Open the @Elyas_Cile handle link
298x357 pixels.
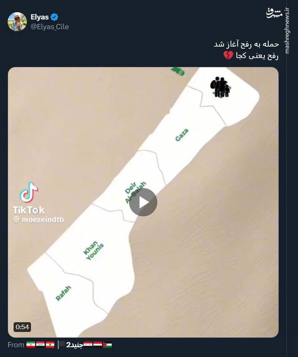point(50,27)
